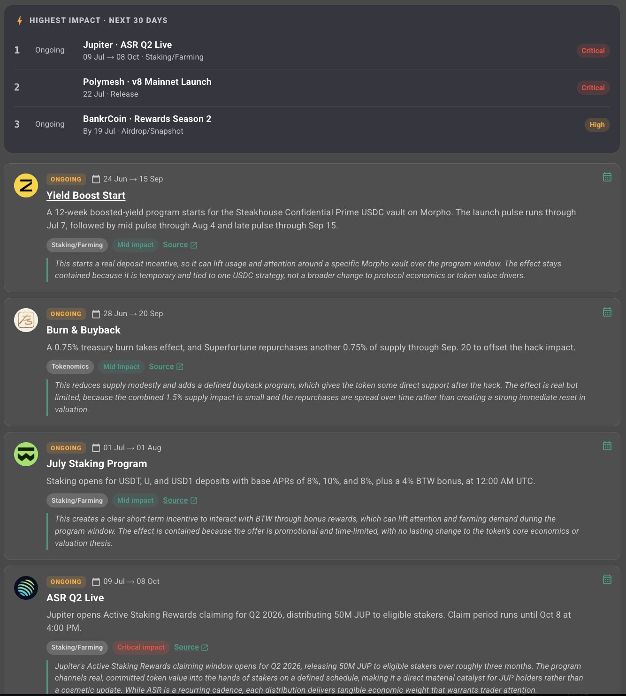Click calendar icon on Burn & Buyback card
Screen dimensions: 626x696
(607, 312)
